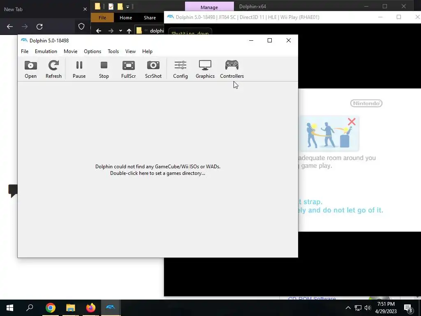Open the Movie menu
421x316 pixels.
(x=71, y=51)
